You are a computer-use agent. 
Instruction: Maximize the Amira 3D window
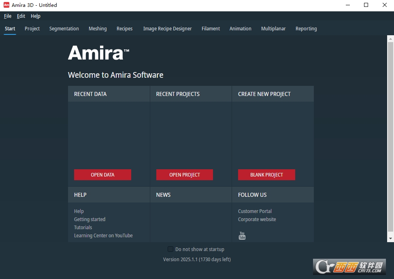pos(366,5)
